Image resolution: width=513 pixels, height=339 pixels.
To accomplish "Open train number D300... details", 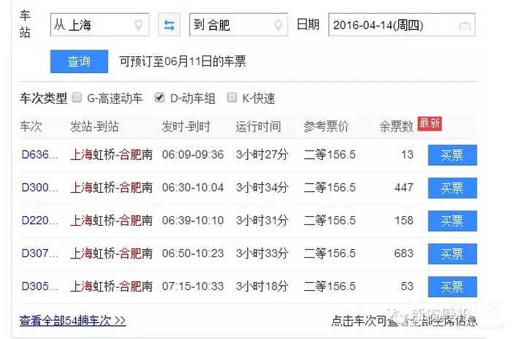I will pos(39,188).
